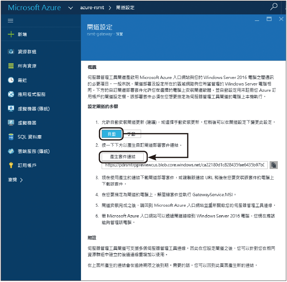Viewport: 287px width, 282px height.
Task: Select 應用程式服務 menu label
Action: click(x=32, y=94)
